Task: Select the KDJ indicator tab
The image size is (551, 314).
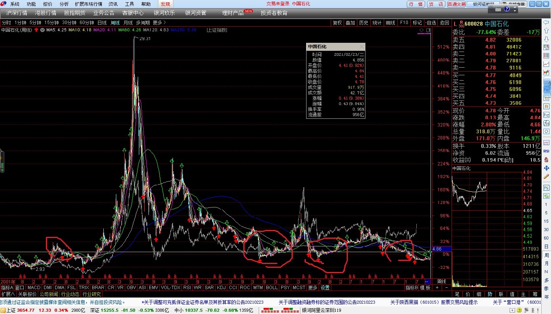Action: (221, 288)
